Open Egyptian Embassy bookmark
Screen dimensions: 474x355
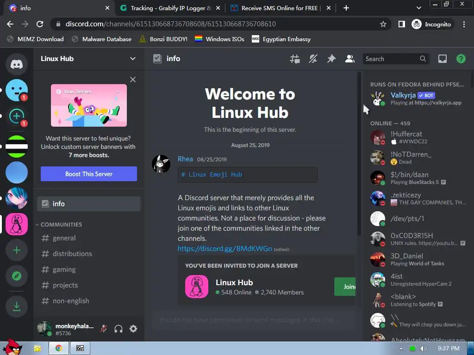[281, 39]
